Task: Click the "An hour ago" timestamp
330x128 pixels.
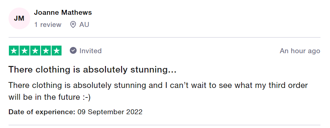Action: (300, 51)
